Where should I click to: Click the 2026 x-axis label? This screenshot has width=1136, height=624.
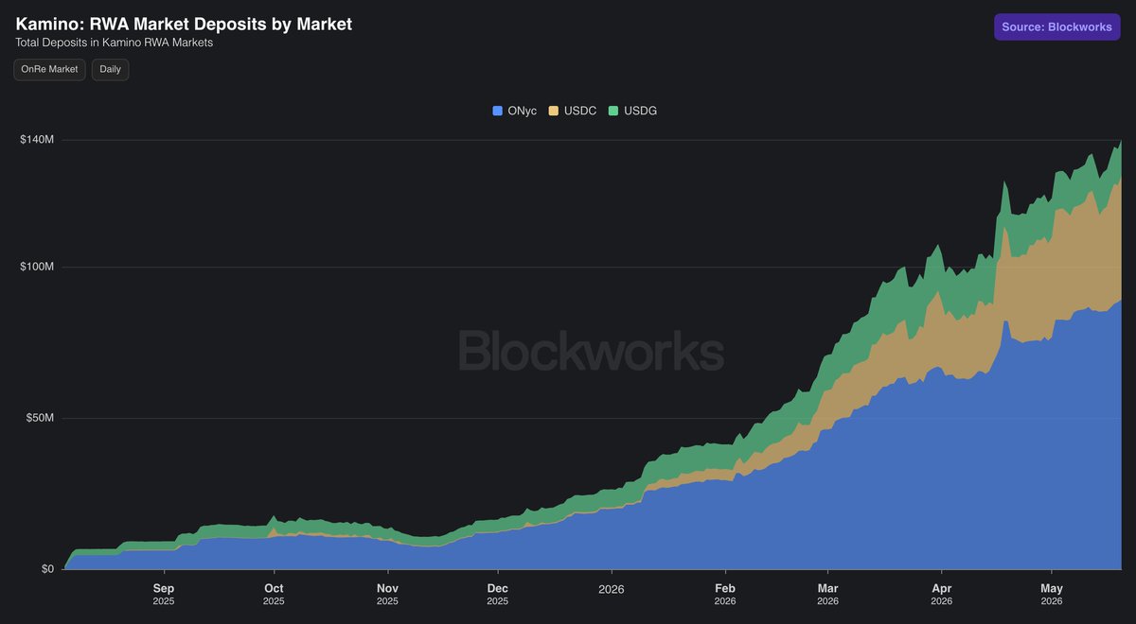click(x=612, y=588)
